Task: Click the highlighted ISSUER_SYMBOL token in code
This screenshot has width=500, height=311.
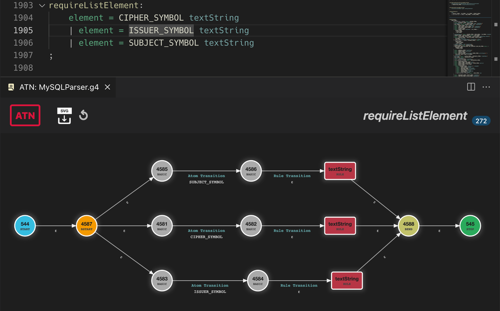Action: point(161,30)
